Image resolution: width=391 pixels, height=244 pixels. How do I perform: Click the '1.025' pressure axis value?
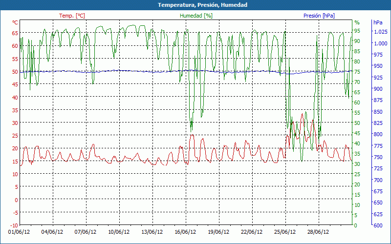[381, 32]
